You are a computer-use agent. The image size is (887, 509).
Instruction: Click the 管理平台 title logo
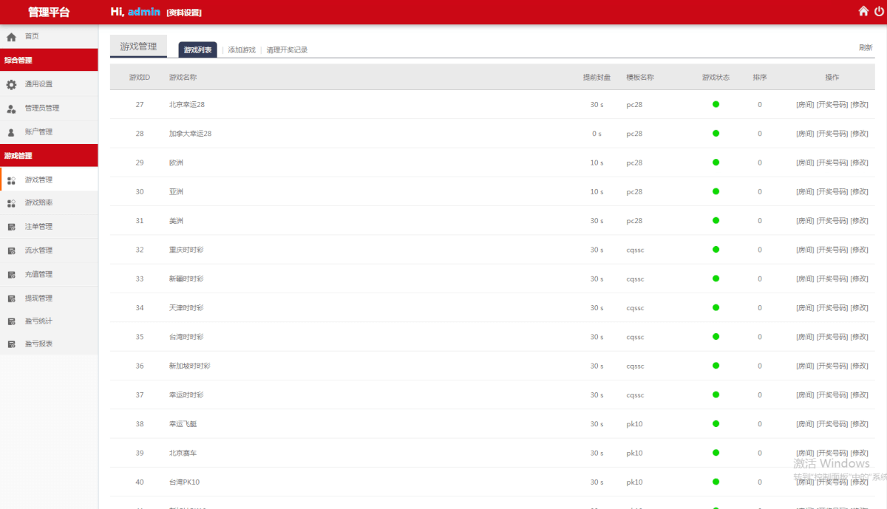pos(49,12)
